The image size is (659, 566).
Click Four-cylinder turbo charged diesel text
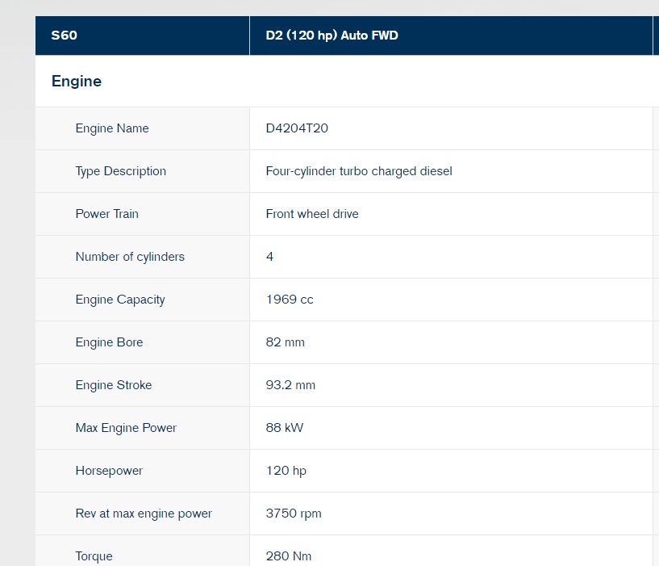(x=359, y=171)
